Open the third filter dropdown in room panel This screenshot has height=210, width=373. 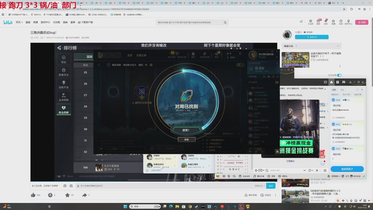(x=359, y=95)
